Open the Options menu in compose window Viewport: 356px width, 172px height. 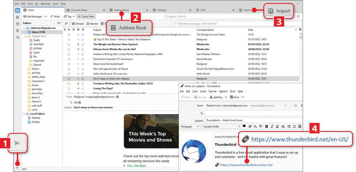pyautogui.click(x=223, y=91)
